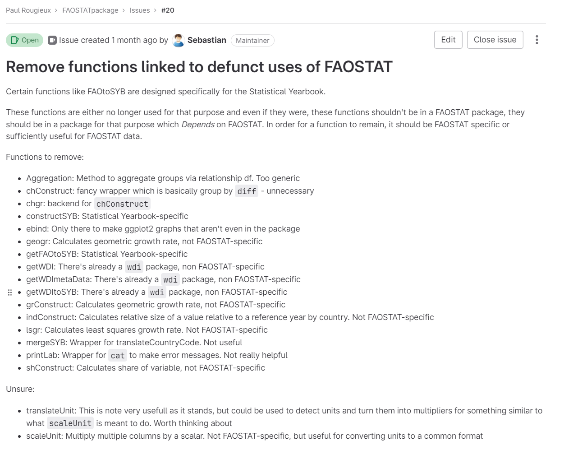Click the drag handle beside the getWDItoSYB item
This screenshot has height=450, width=564.
10,292
